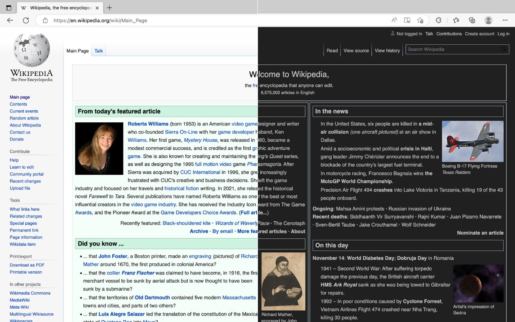Open the bold Roberta Williams article link
This screenshot has height=322, width=515.
(148, 124)
